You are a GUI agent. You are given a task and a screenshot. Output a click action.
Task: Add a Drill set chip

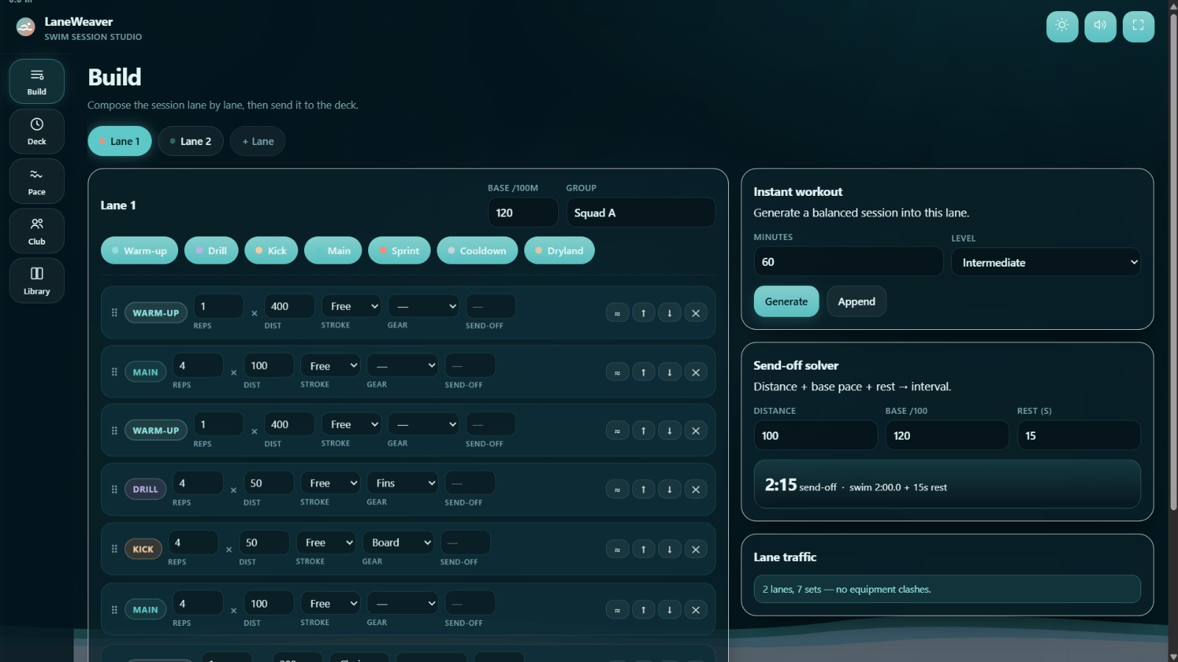click(x=211, y=251)
